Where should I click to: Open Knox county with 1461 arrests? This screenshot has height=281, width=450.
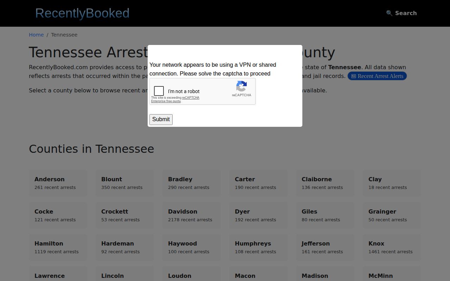point(392,247)
